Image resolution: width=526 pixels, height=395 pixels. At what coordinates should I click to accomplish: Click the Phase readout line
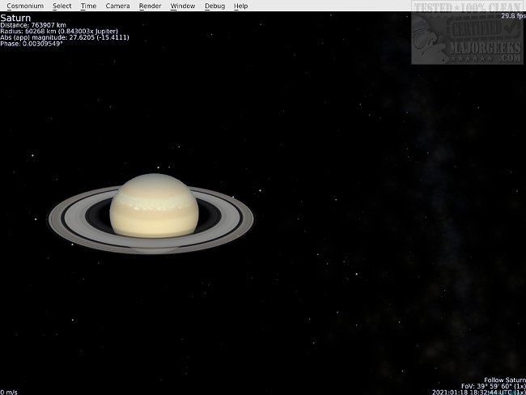pyautogui.click(x=32, y=44)
